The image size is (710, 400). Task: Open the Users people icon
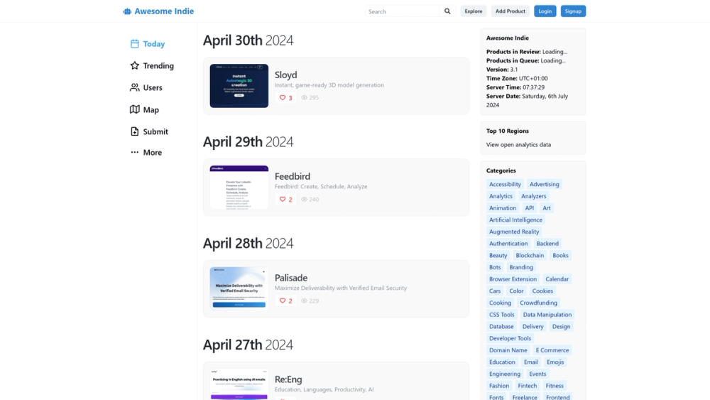coord(134,87)
